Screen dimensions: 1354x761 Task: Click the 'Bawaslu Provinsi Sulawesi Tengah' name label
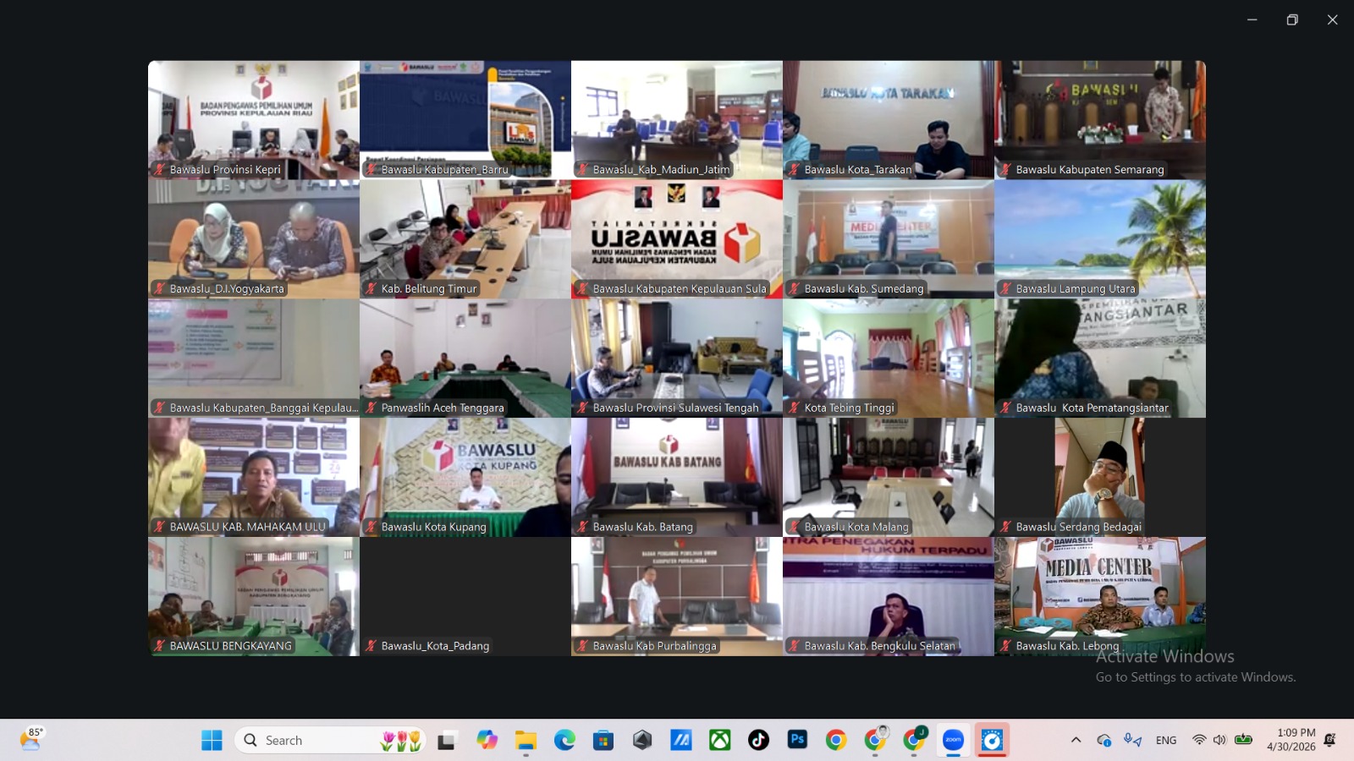676,408
